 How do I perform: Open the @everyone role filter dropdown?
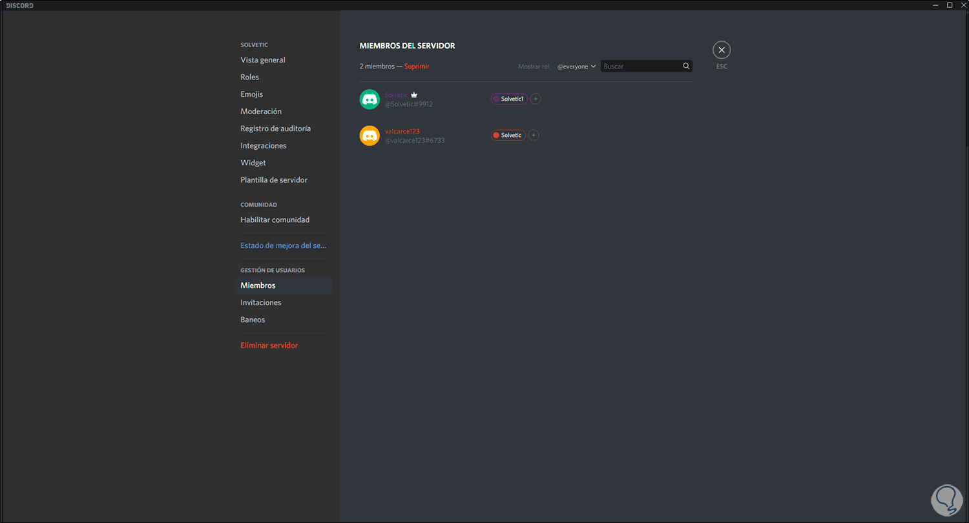pyautogui.click(x=576, y=67)
